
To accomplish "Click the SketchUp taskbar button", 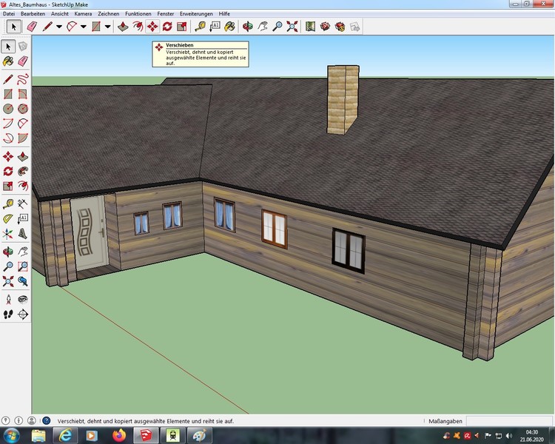I will (147, 435).
